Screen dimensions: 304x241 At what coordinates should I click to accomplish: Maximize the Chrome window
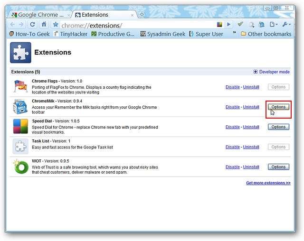tap(276, 8)
